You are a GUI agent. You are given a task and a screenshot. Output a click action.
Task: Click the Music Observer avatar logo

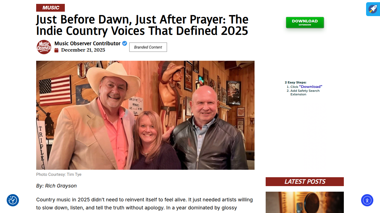point(44,47)
